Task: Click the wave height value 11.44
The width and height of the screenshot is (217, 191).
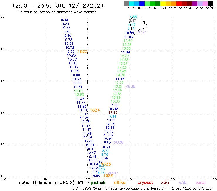Action: point(115,105)
